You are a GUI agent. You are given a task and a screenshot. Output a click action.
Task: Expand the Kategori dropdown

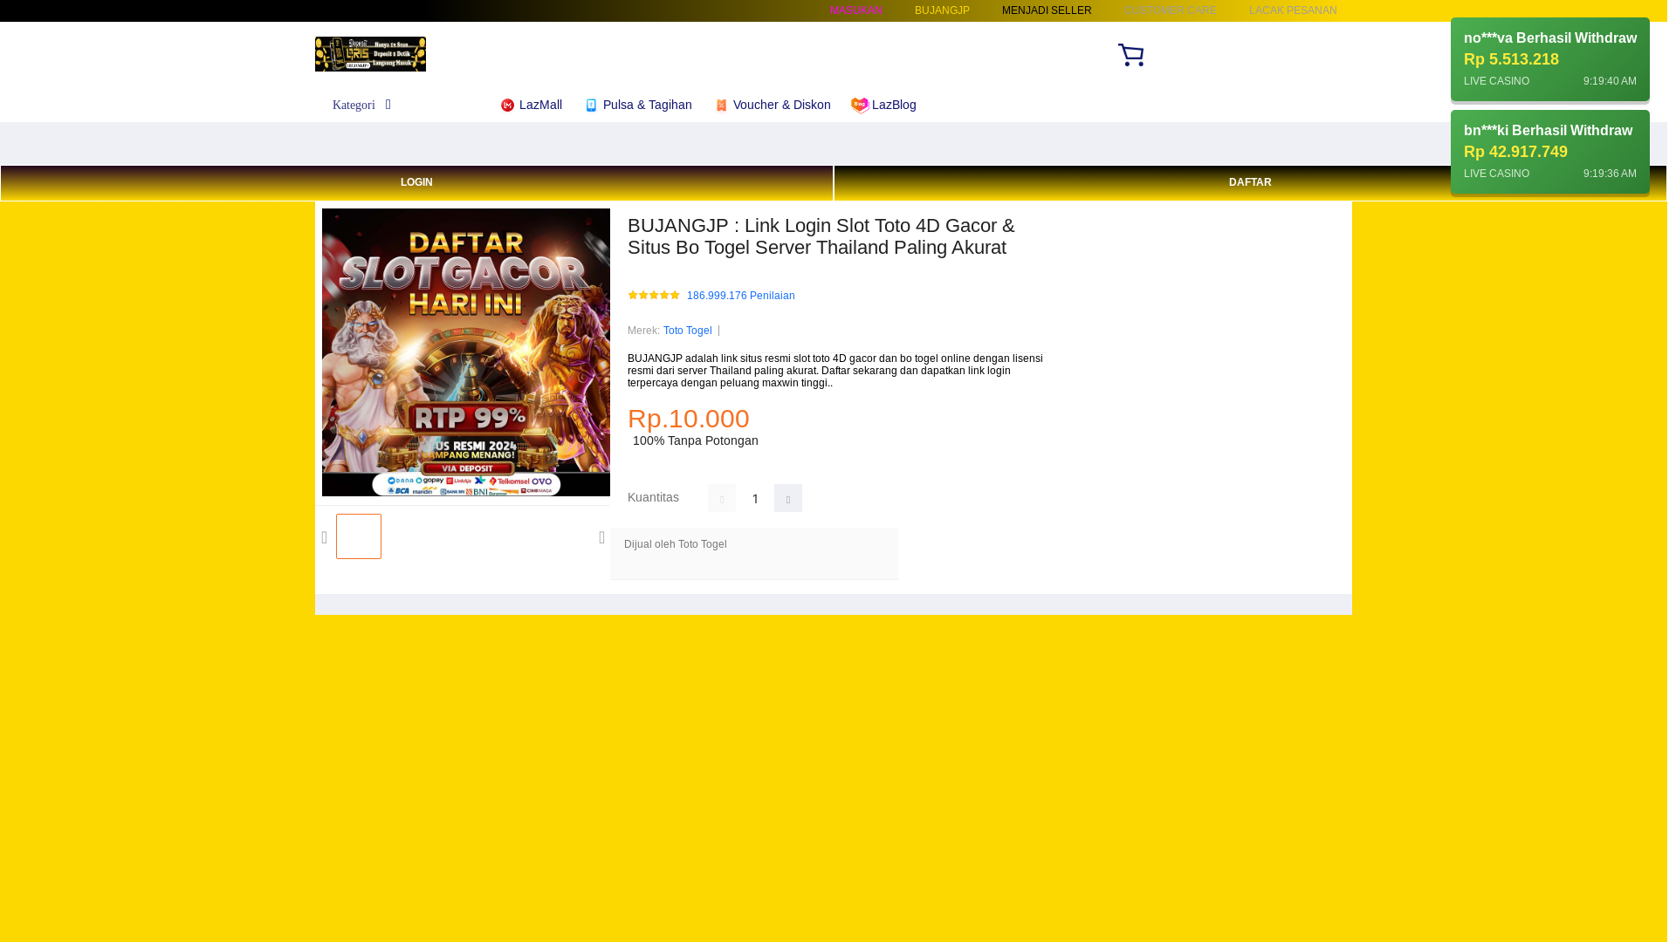coord(362,105)
